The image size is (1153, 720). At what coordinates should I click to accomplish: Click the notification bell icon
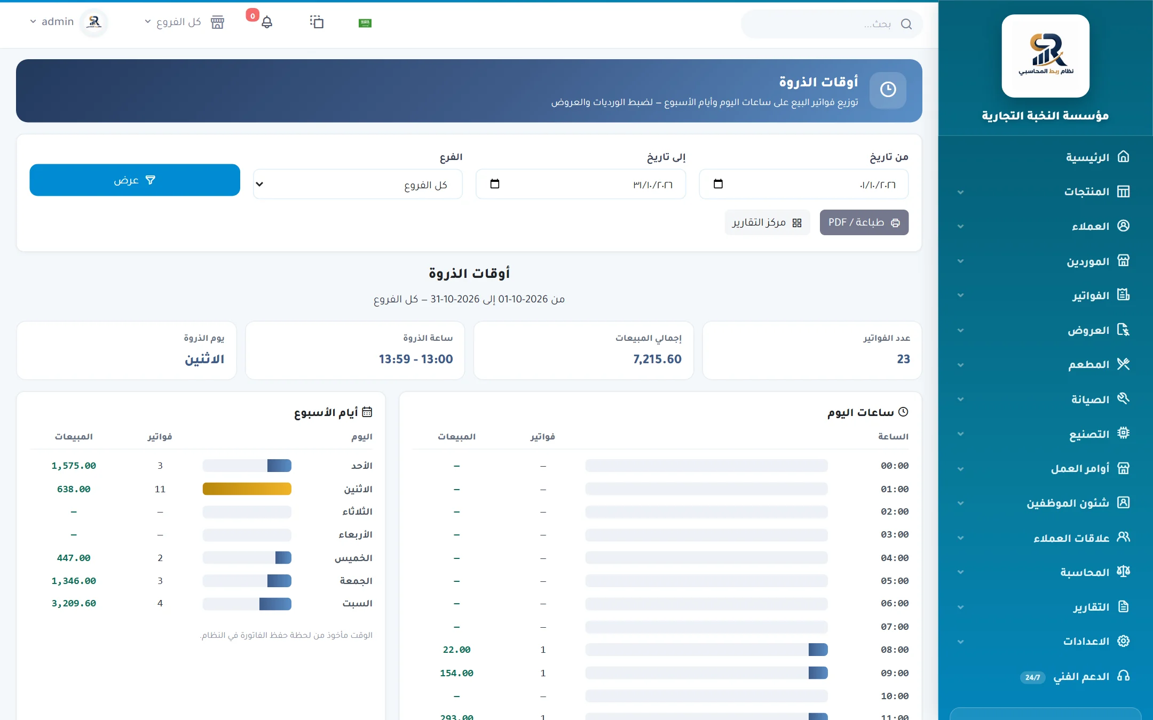(267, 22)
